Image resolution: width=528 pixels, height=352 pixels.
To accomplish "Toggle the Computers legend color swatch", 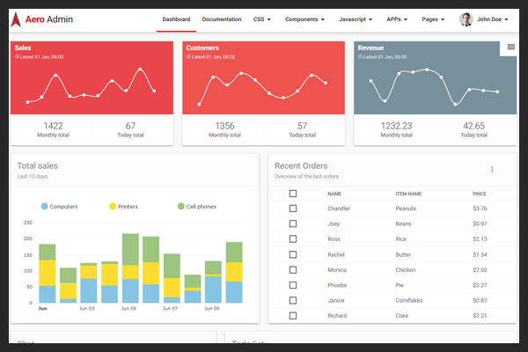I will 45,206.
